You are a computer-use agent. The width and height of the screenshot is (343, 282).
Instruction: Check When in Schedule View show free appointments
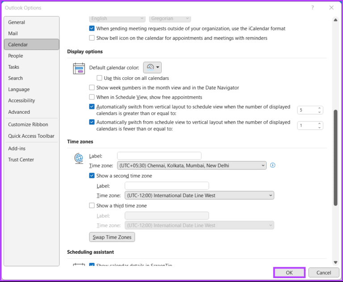[92, 97]
